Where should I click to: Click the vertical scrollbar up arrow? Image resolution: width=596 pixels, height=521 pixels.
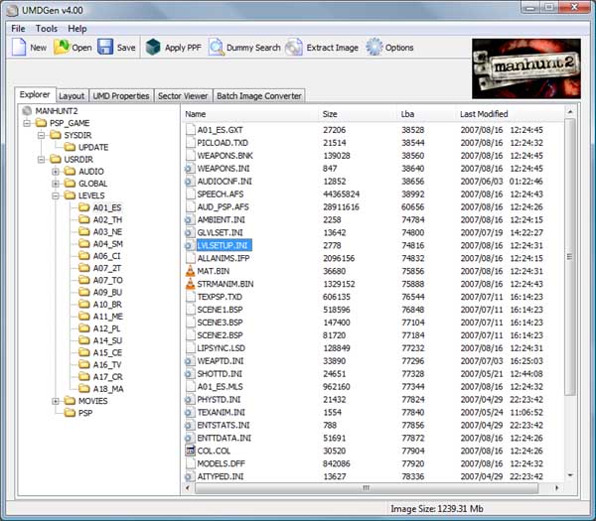click(570, 111)
